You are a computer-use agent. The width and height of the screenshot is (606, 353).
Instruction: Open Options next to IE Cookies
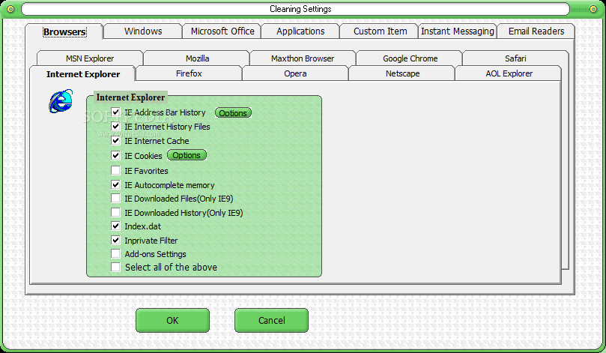[187, 155]
